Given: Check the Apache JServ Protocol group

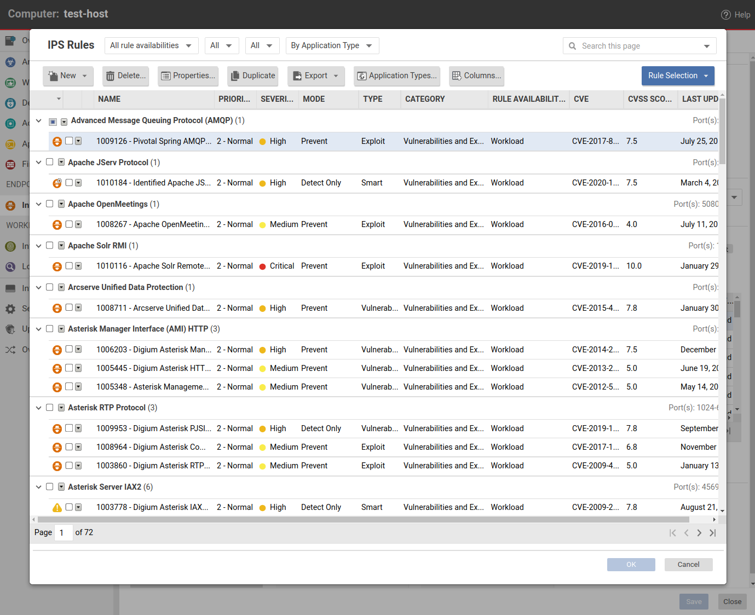Looking at the screenshot, I should [x=50, y=162].
